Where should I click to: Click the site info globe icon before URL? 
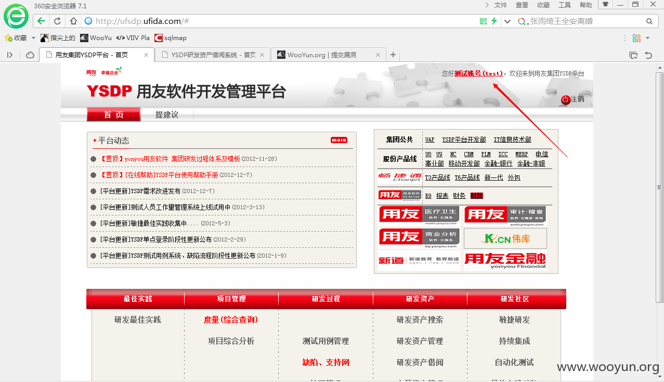coord(88,21)
